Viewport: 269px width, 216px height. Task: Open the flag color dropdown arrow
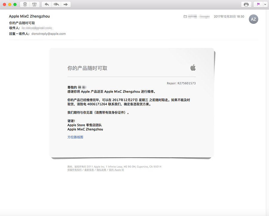[265, 4]
